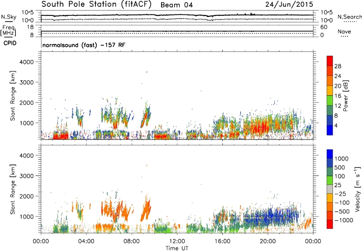This screenshot has height=251, width=362.
Task: Select the 'Time UT' axis title
Action: coord(177,248)
